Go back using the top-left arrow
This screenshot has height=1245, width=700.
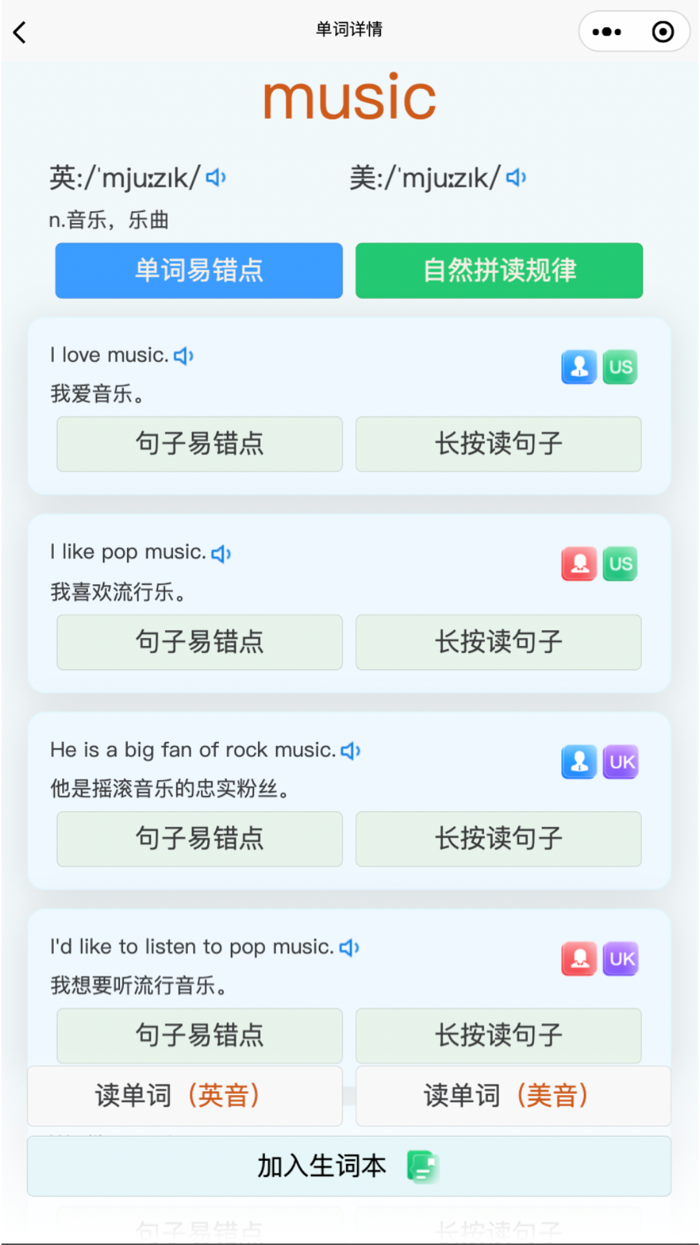[21, 32]
